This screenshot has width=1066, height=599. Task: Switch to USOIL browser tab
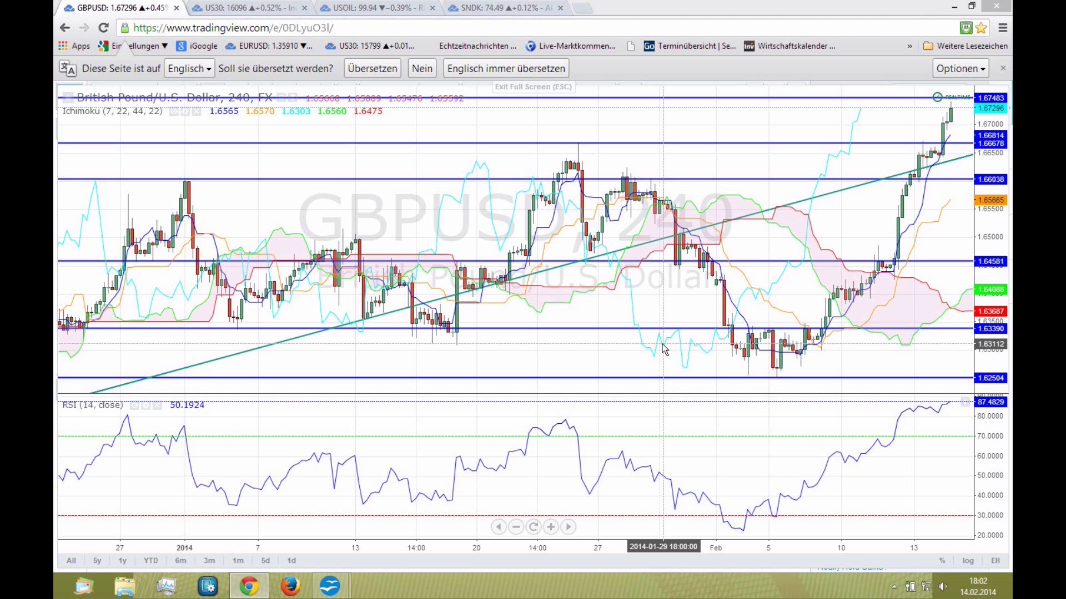click(378, 8)
